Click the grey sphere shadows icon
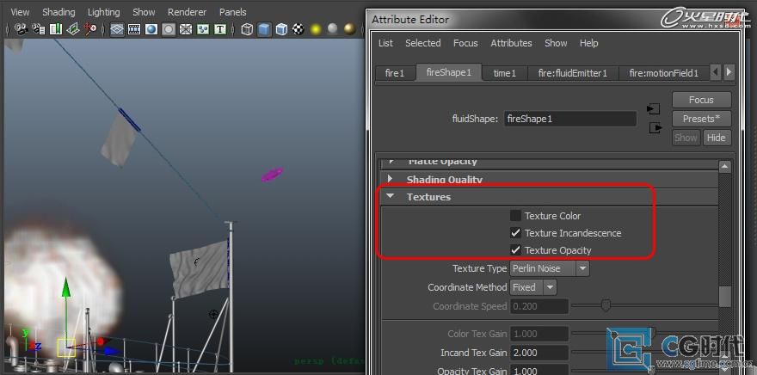757x375 pixels. (333, 29)
